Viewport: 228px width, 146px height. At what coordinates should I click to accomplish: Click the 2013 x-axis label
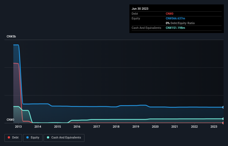click(x=18, y=127)
